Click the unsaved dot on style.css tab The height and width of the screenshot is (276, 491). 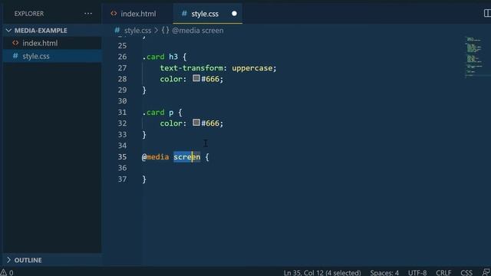(234, 14)
